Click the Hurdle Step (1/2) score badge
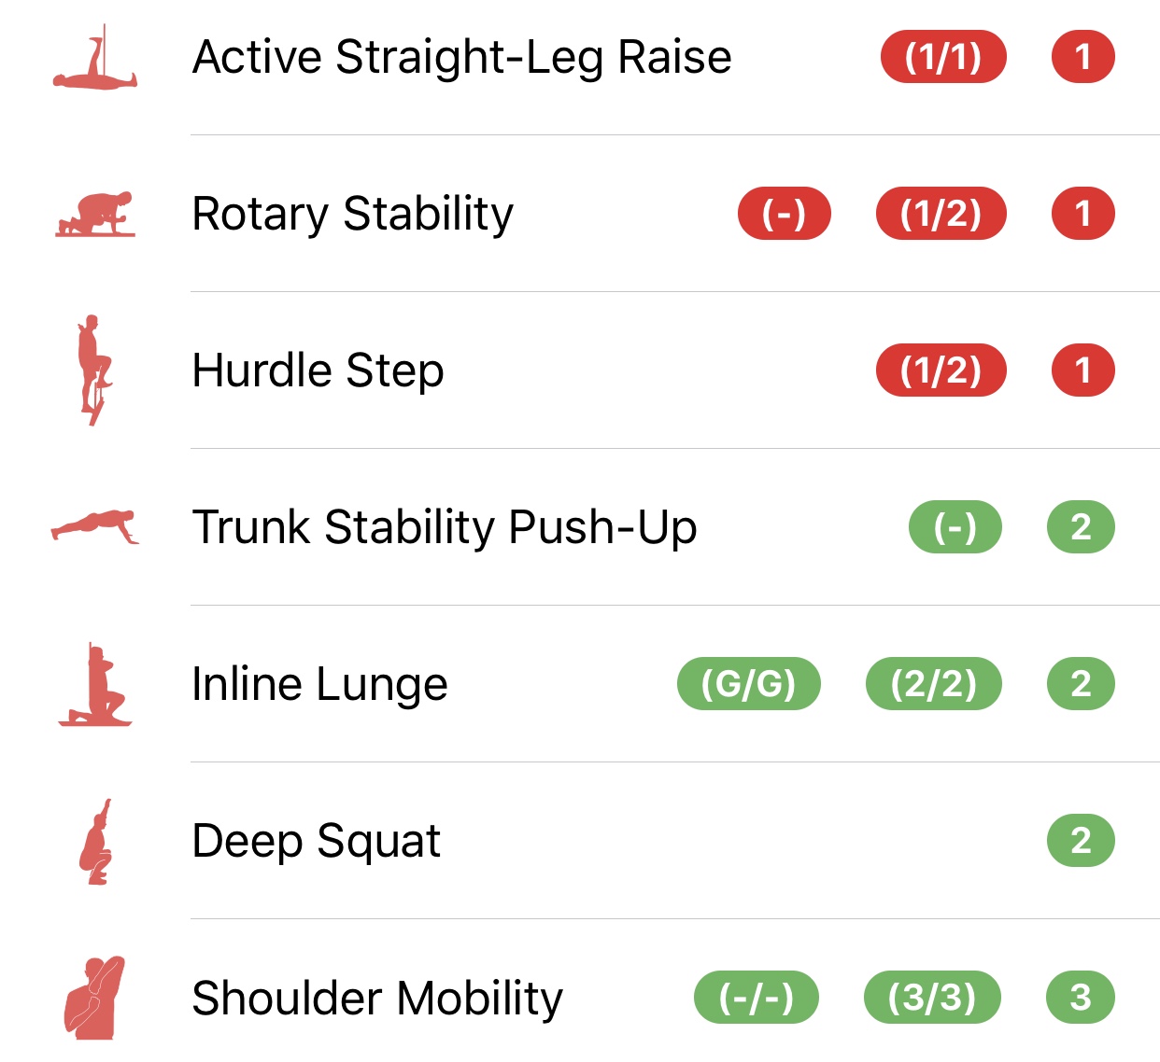1160x1062 pixels. [941, 370]
